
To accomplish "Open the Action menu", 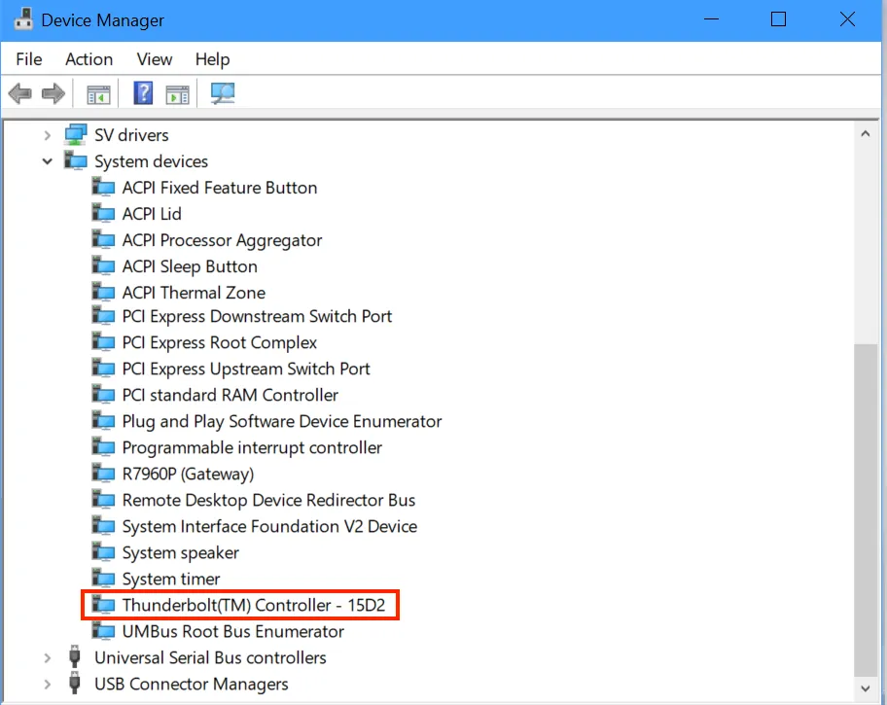I will (89, 59).
